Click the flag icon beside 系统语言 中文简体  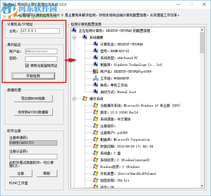point(96,119)
